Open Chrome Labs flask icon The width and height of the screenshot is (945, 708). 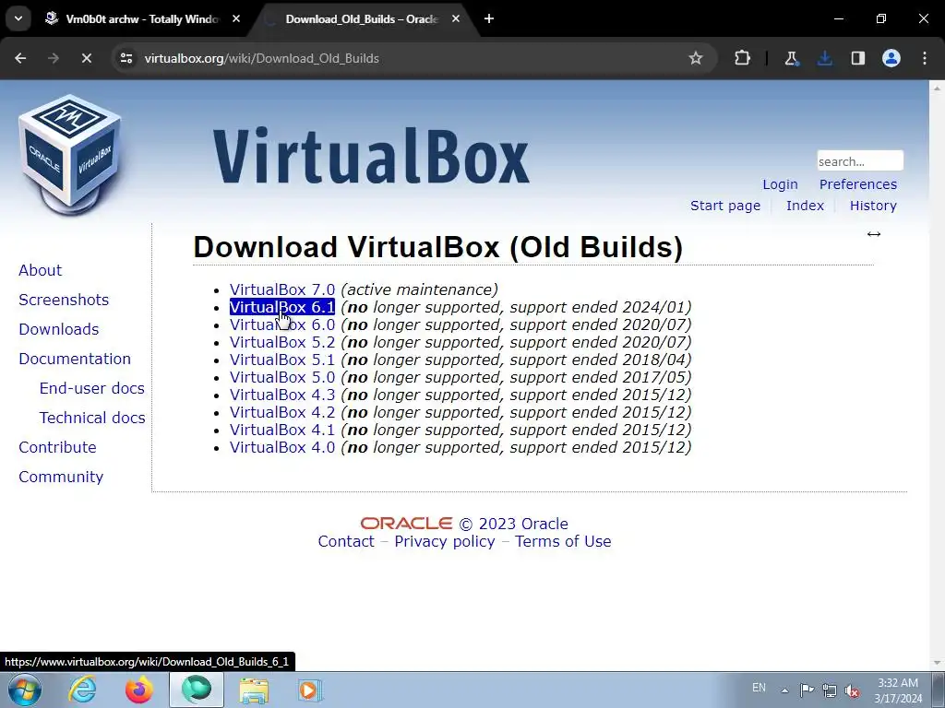point(791,58)
